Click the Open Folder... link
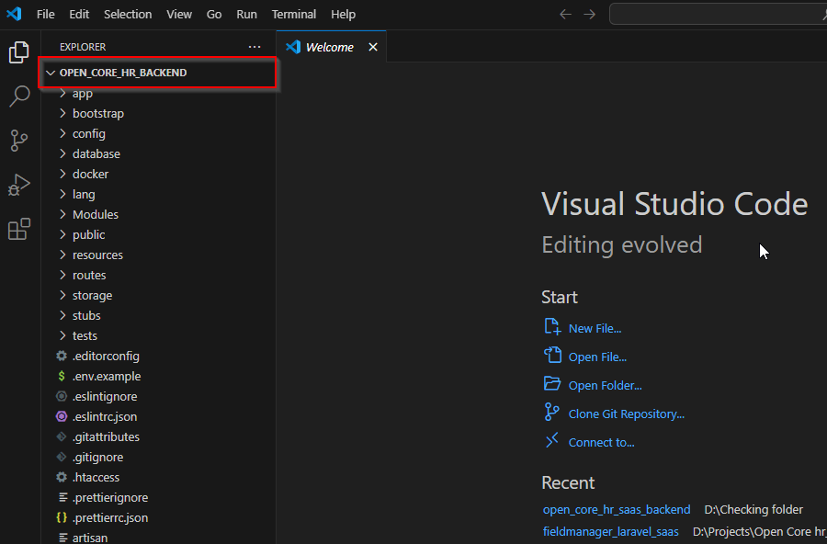This screenshot has width=827, height=544. pos(605,385)
